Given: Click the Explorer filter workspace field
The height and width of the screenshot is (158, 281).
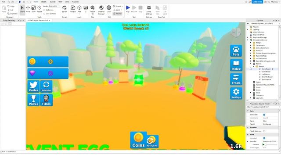Looking at the screenshot, I should pos(263,24).
